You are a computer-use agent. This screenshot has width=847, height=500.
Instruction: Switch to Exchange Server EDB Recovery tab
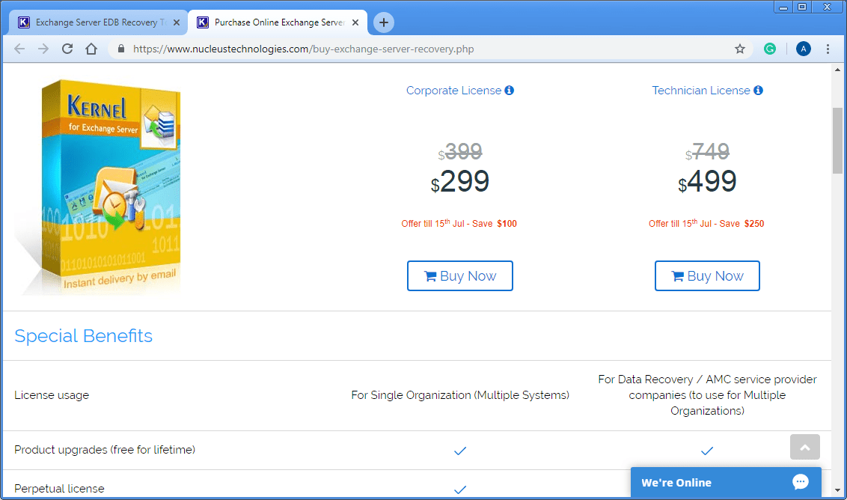(98, 22)
